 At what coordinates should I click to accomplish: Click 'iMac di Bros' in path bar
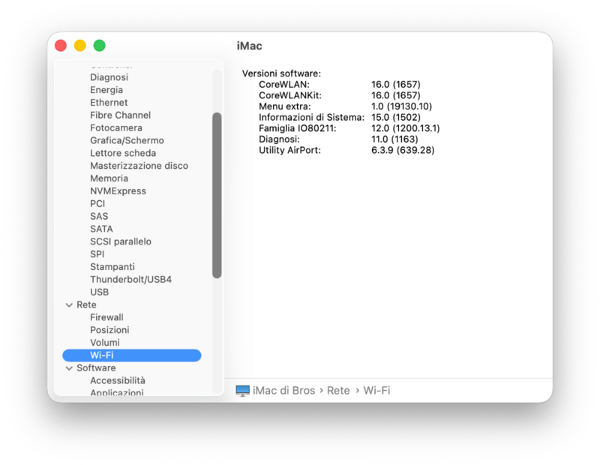(x=284, y=391)
